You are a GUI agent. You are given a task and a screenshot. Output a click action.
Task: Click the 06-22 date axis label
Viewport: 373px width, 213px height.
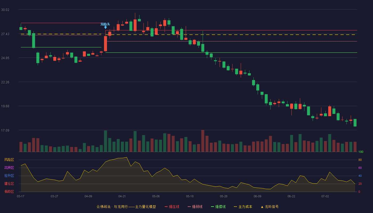click(291, 196)
